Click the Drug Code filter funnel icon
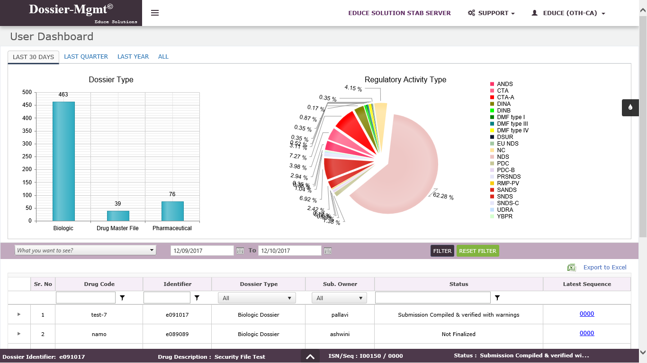 [x=122, y=298]
